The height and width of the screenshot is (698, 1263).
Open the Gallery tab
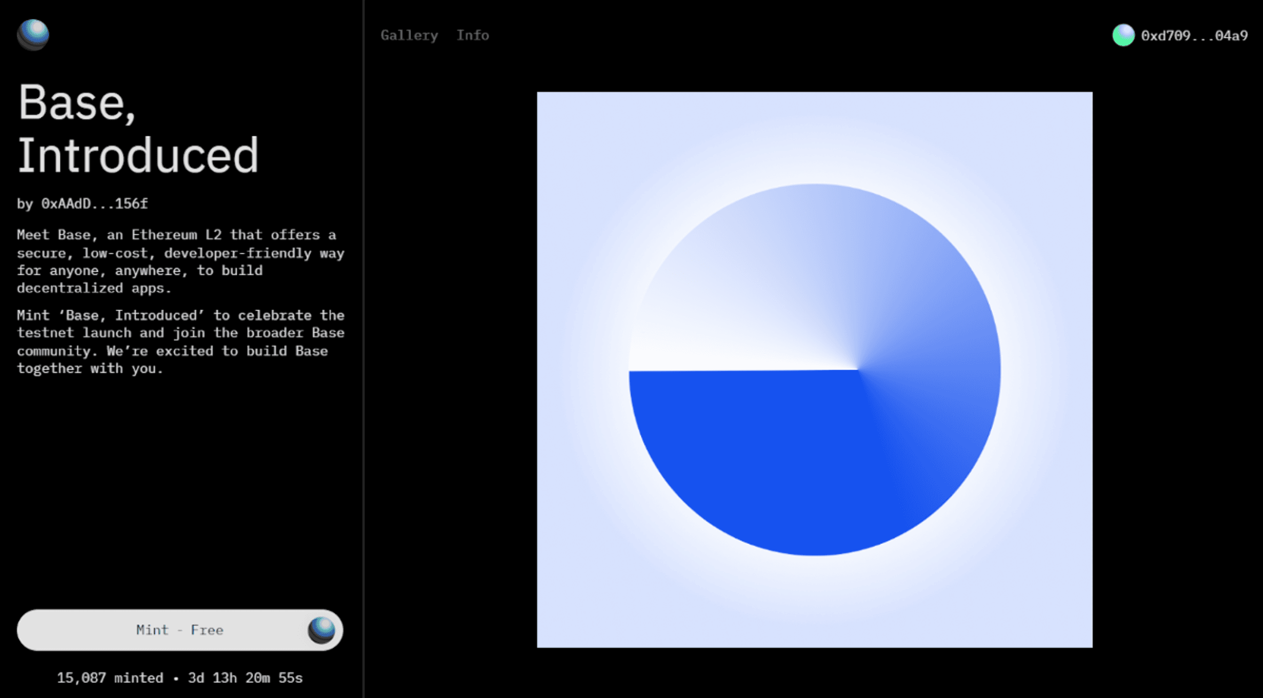409,36
